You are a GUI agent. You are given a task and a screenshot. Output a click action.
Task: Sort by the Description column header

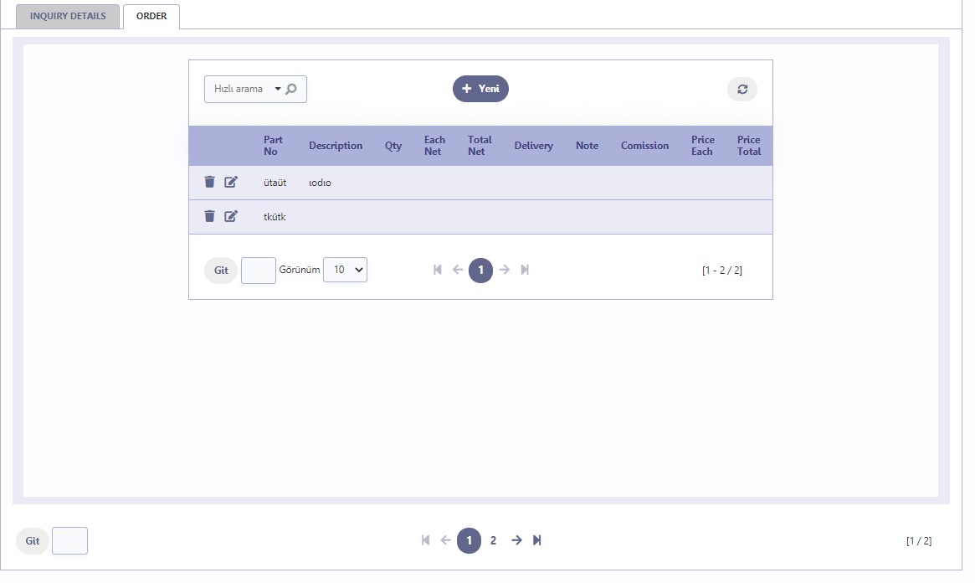(x=335, y=146)
